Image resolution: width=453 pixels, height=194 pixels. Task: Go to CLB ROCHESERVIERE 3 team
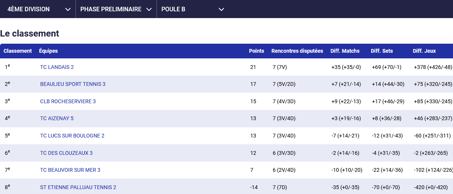pos(68,101)
